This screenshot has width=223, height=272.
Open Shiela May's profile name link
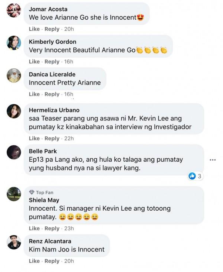(x=44, y=200)
